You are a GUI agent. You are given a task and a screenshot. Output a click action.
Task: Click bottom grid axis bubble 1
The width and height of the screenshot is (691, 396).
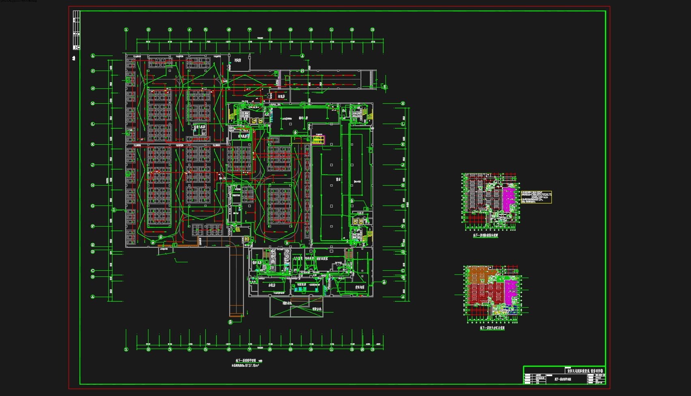(126, 349)
